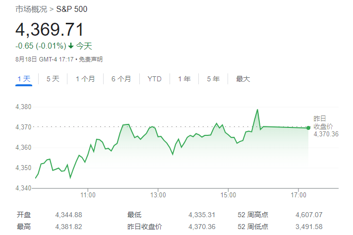This screenshot has height=235, width=353.
Task: Click the green end-point dot on chart
Action: click(308, 128)
